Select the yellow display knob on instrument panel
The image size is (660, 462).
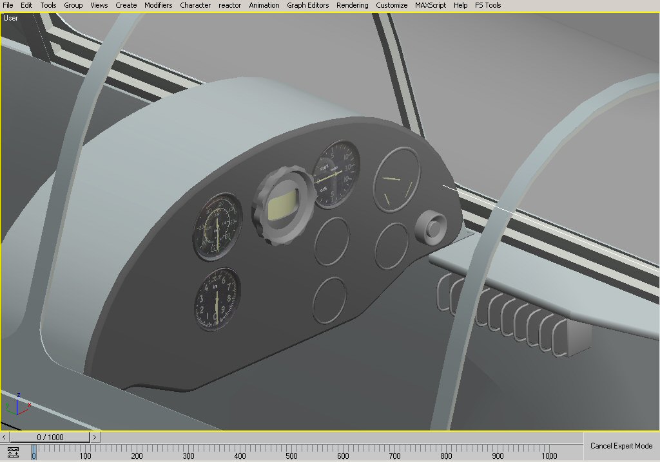284,207
